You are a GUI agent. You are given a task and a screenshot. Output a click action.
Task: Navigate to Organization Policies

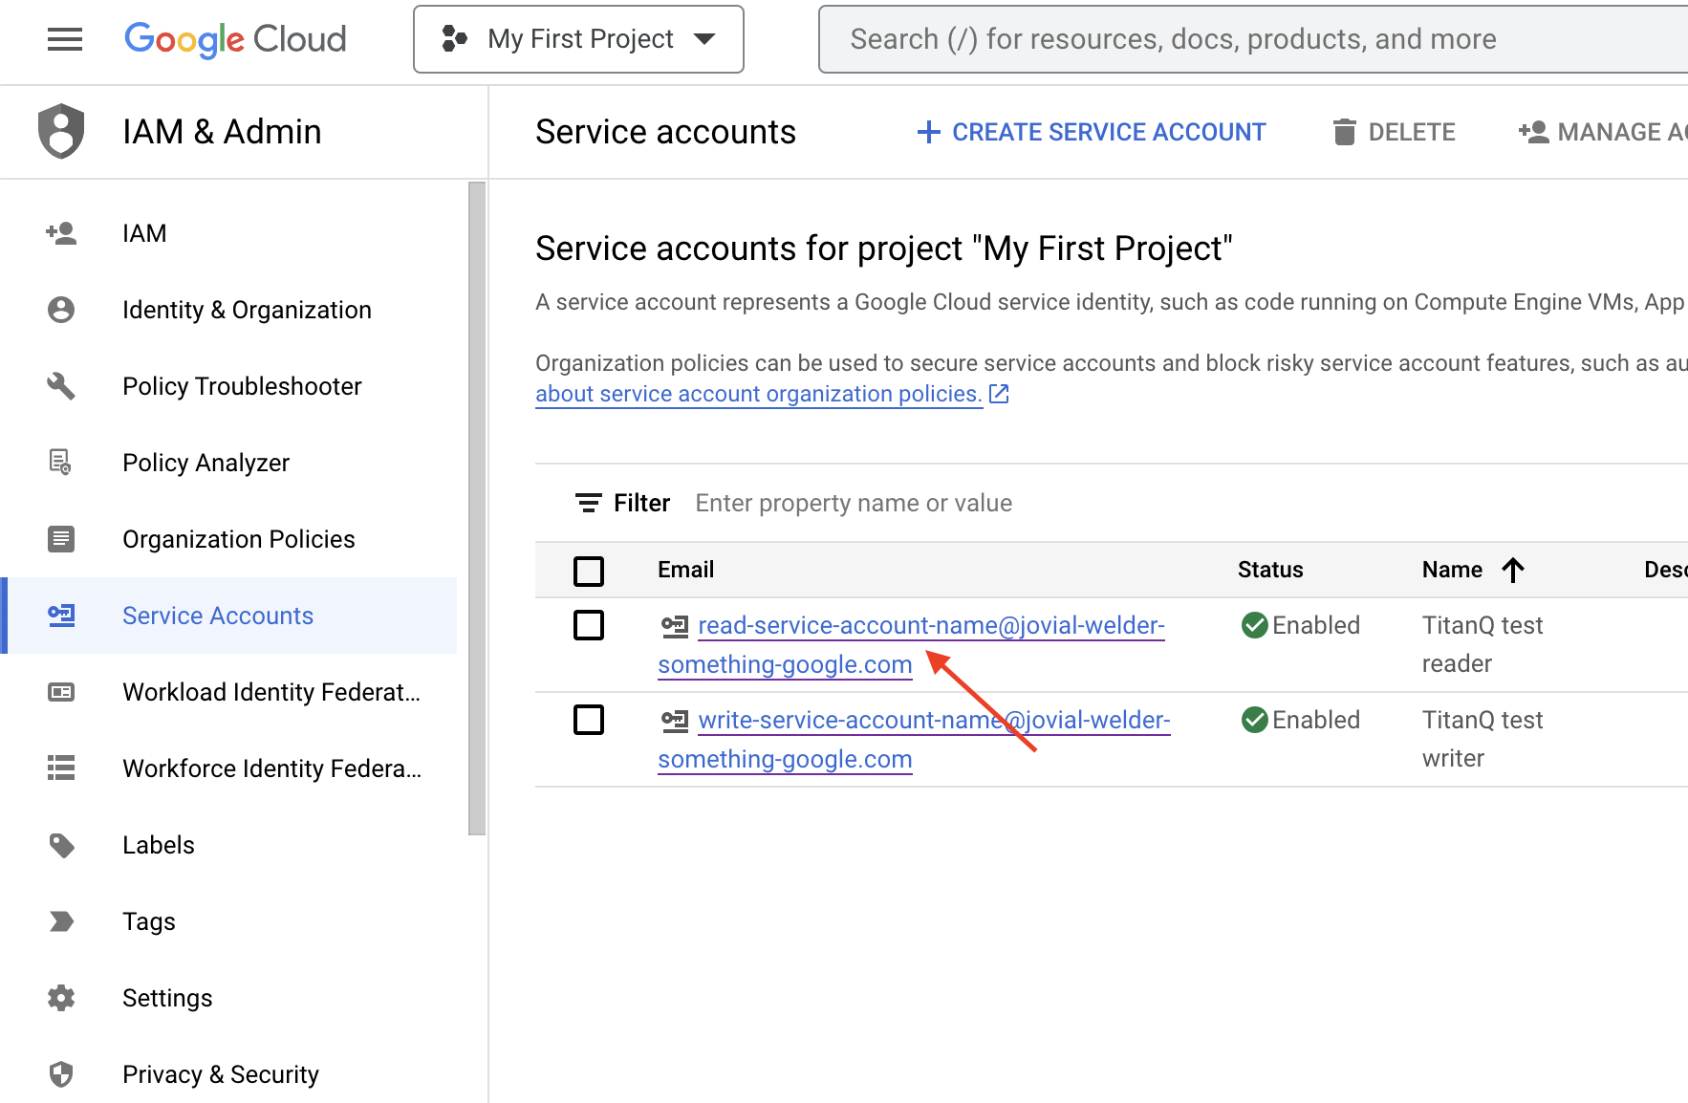pos(239,539)
